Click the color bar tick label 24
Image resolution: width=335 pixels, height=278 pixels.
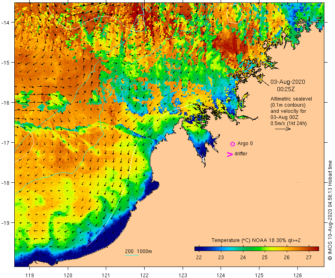click(x=243, y=258)
